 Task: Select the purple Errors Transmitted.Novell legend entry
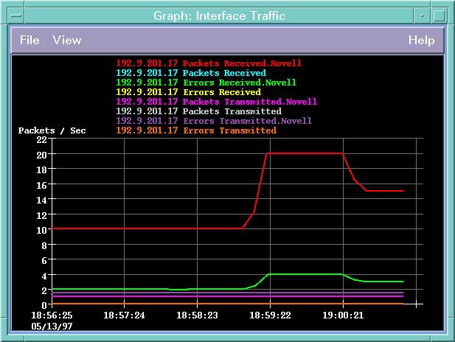[x=214, y=121]
